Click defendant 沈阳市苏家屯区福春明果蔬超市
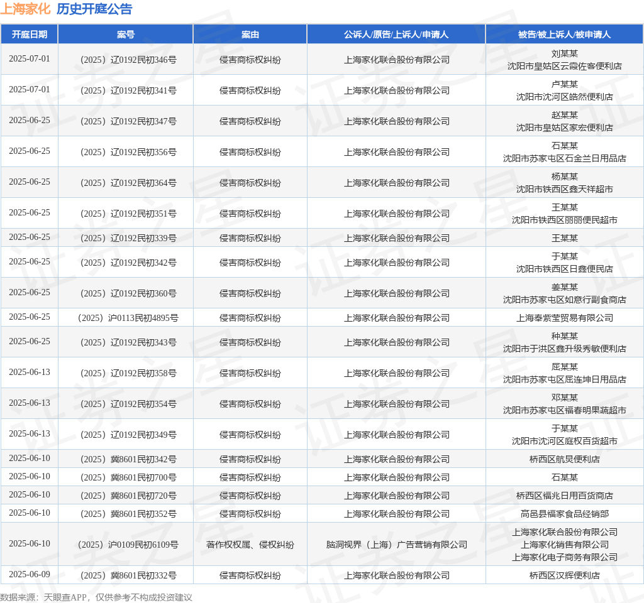This screenshot has height=603, width=644. click(564, 410)
